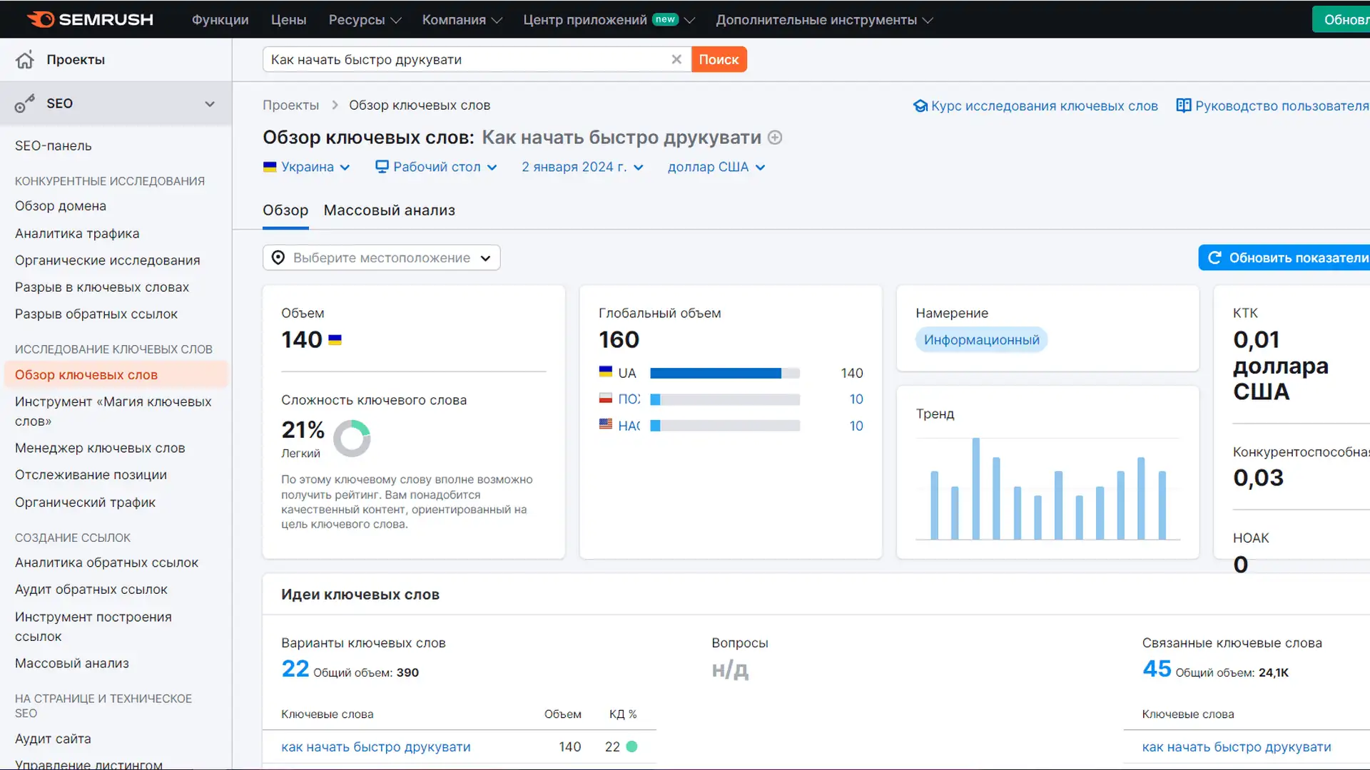Click plus icon next to keyword title
The image size is (1370, 770).
[775, 138]
